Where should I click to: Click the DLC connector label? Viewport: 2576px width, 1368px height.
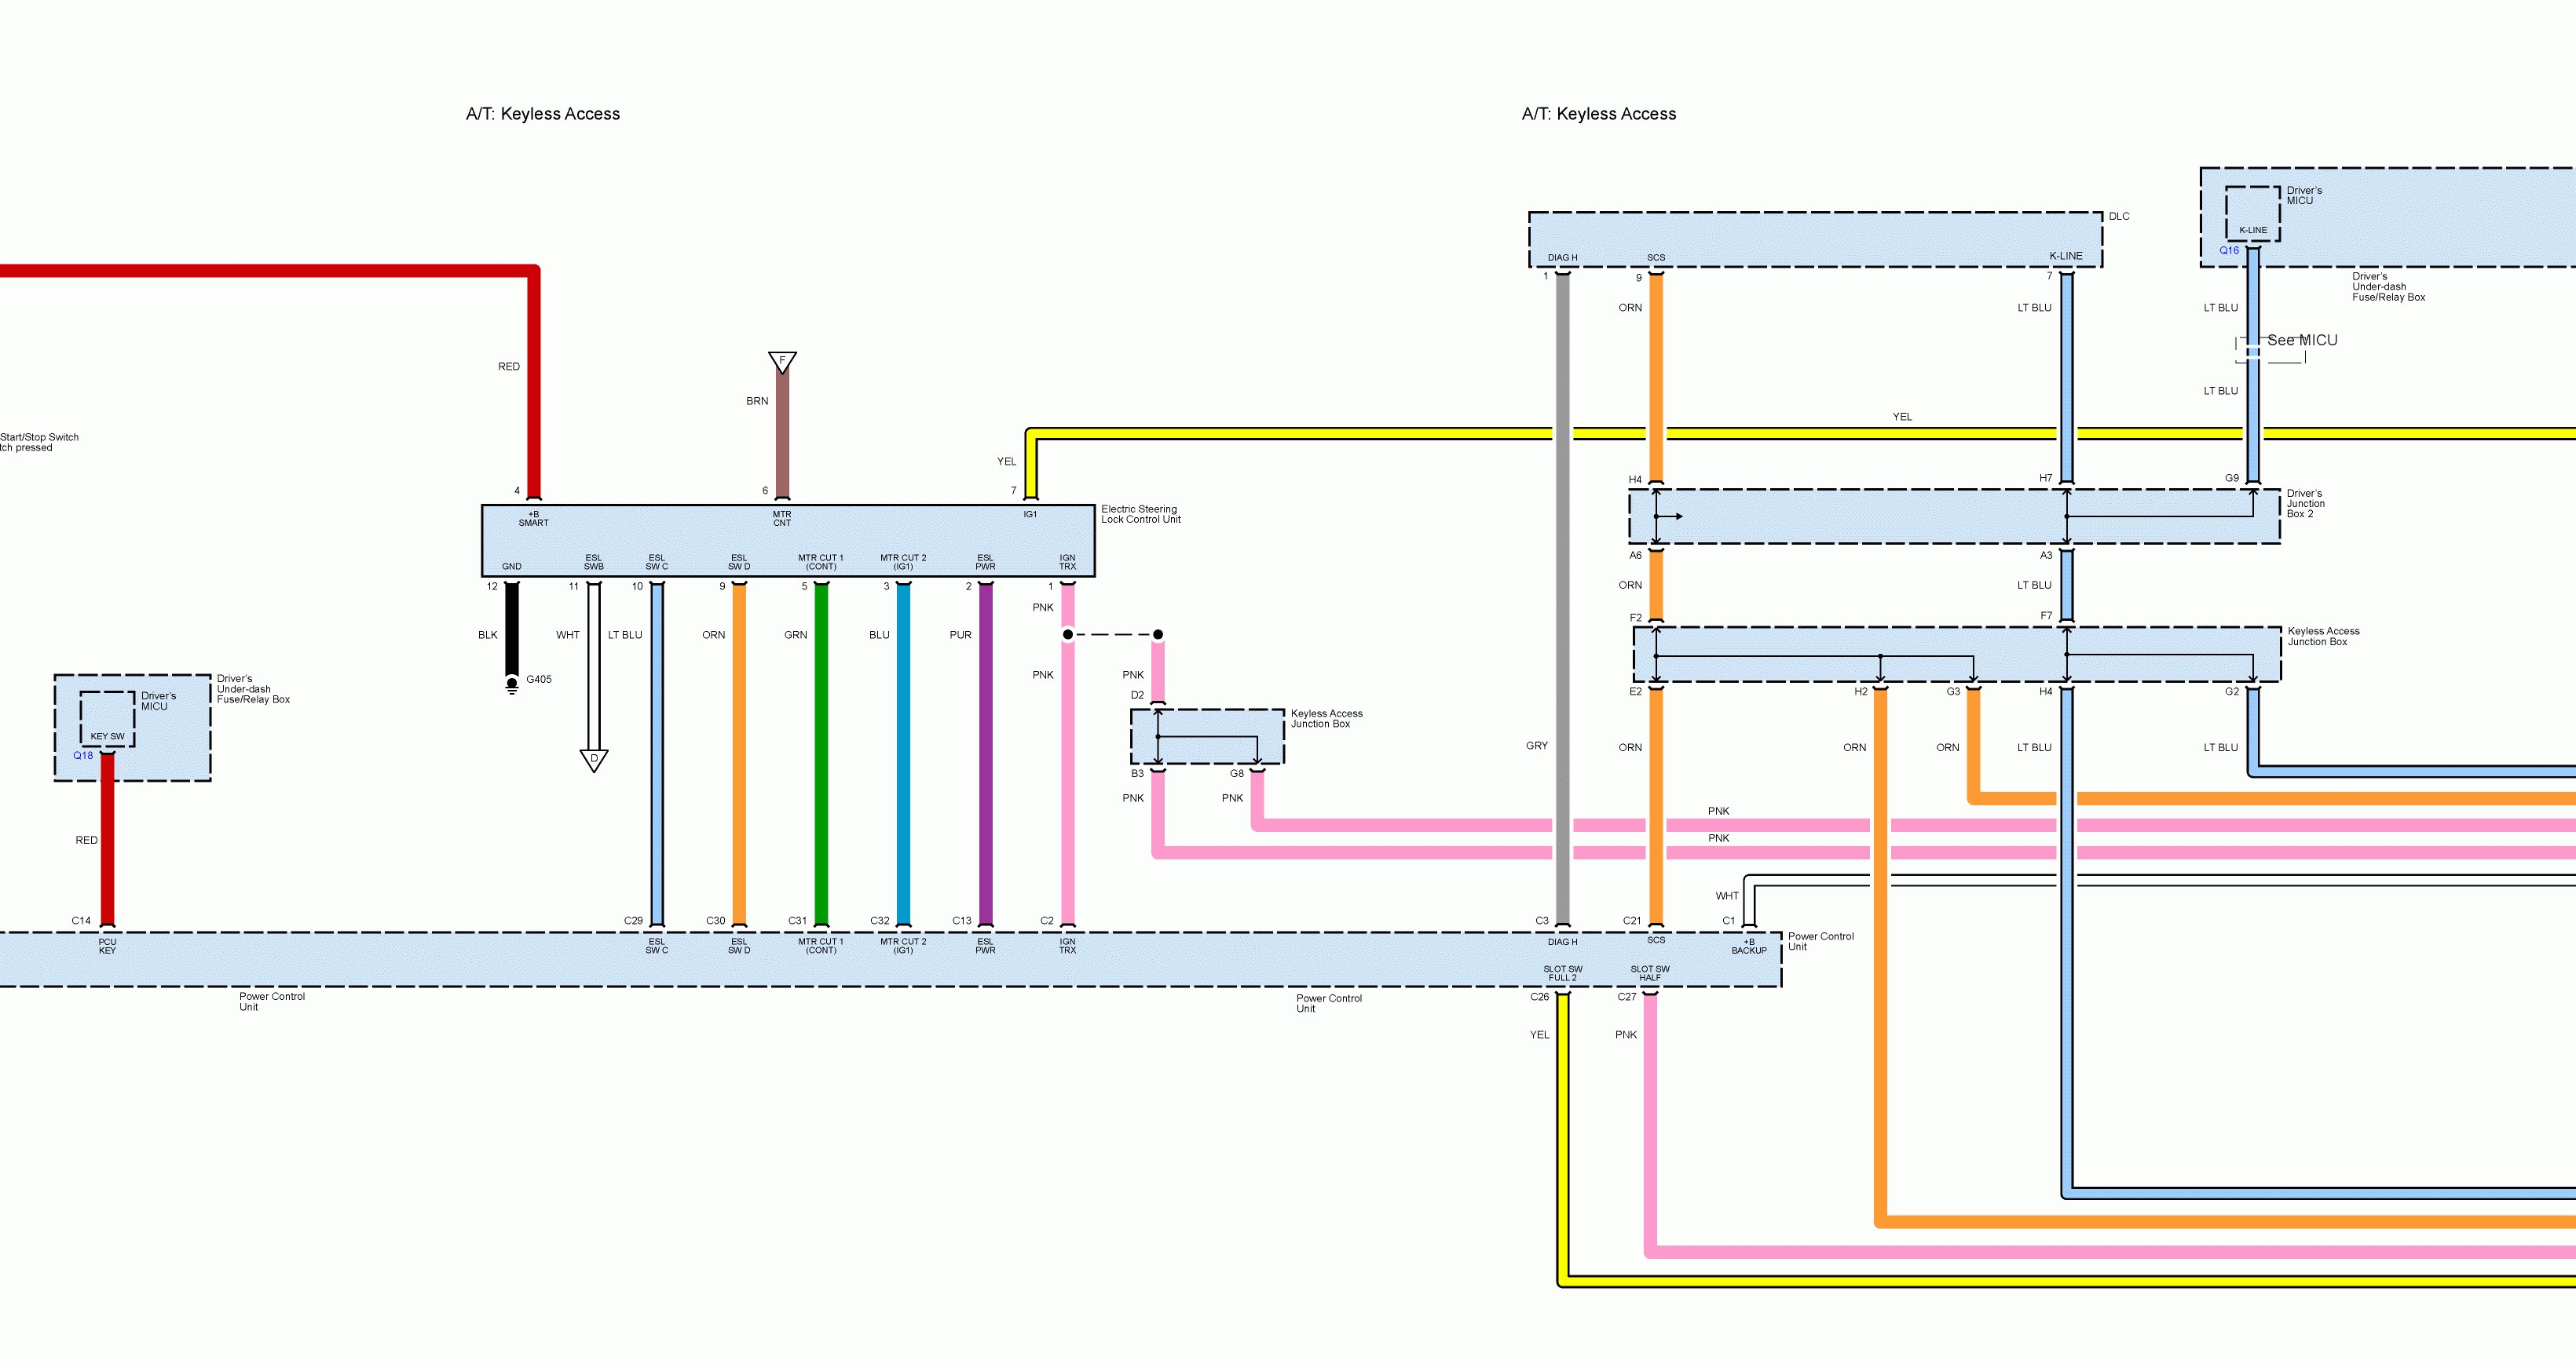tap(2118, 216)
